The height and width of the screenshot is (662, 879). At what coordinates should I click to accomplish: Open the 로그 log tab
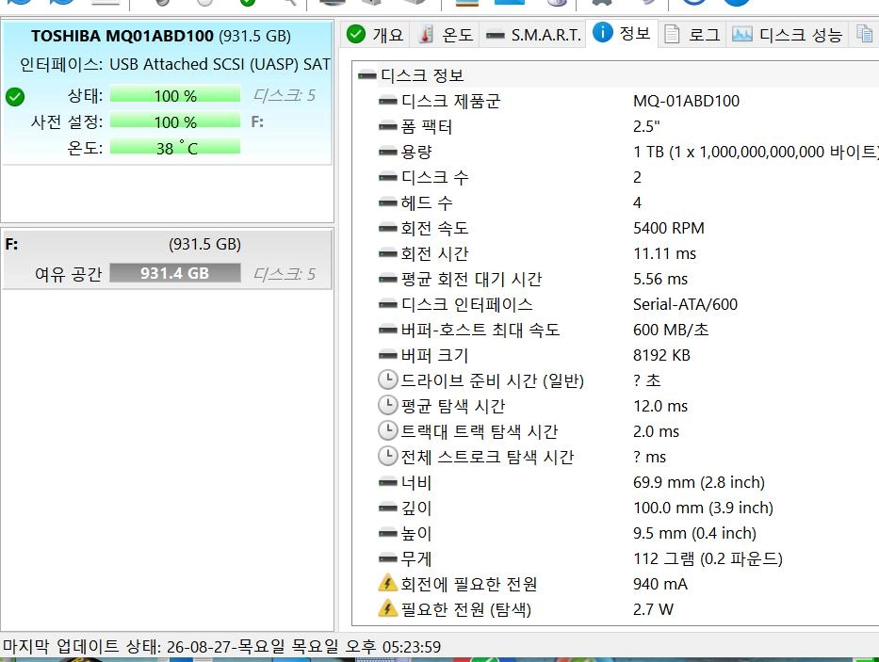[692, 35]
